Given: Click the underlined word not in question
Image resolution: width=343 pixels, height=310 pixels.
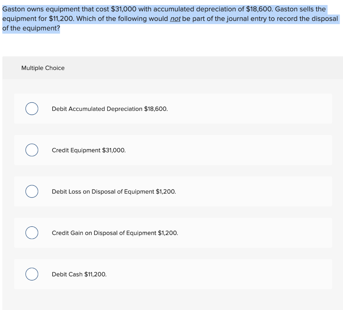Looking at the screenshot, I should (175, 19).
